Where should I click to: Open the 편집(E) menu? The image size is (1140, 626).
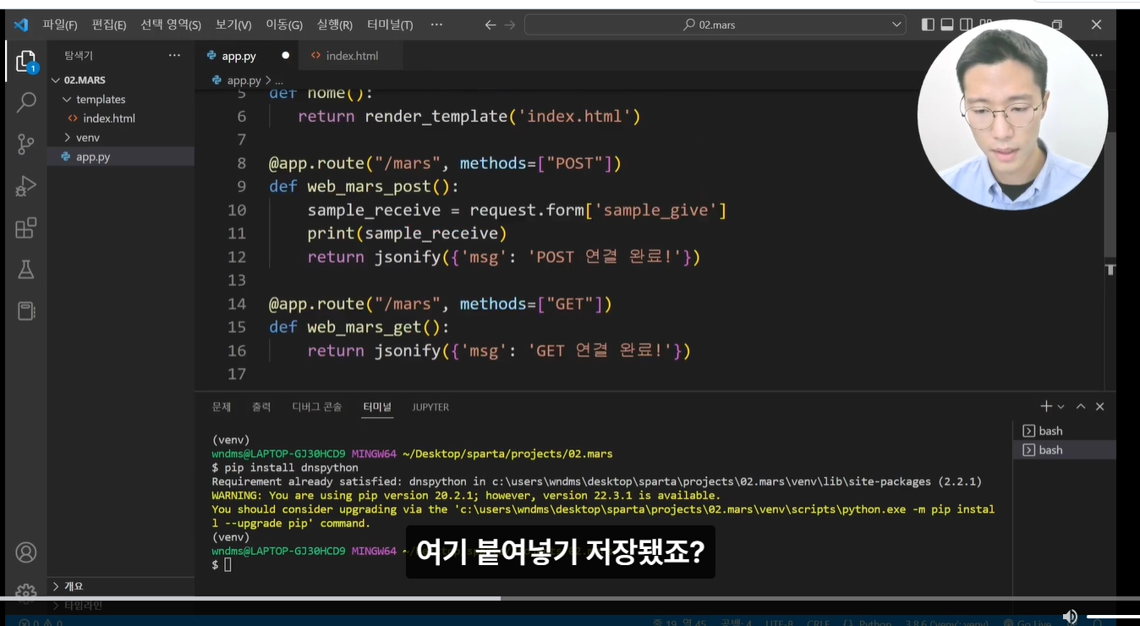(108, 25)
